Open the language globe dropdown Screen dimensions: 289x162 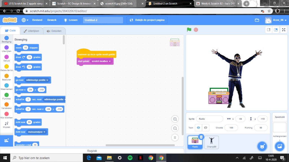tap(25, 20)
